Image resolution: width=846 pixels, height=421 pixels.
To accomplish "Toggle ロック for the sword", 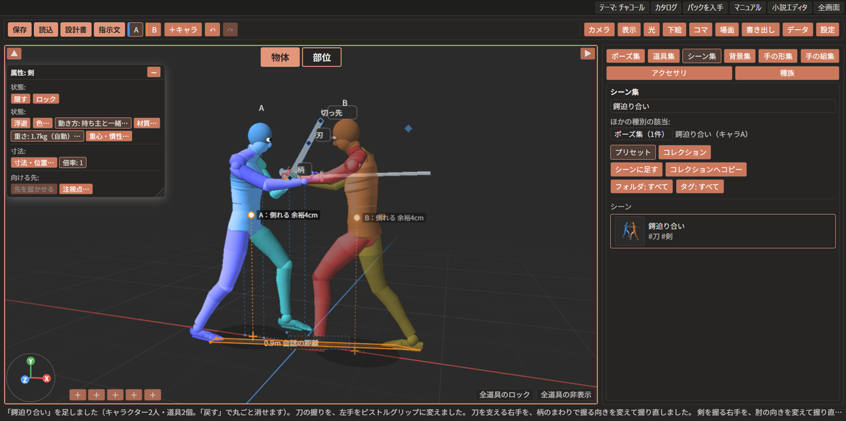I will point(46,99).
